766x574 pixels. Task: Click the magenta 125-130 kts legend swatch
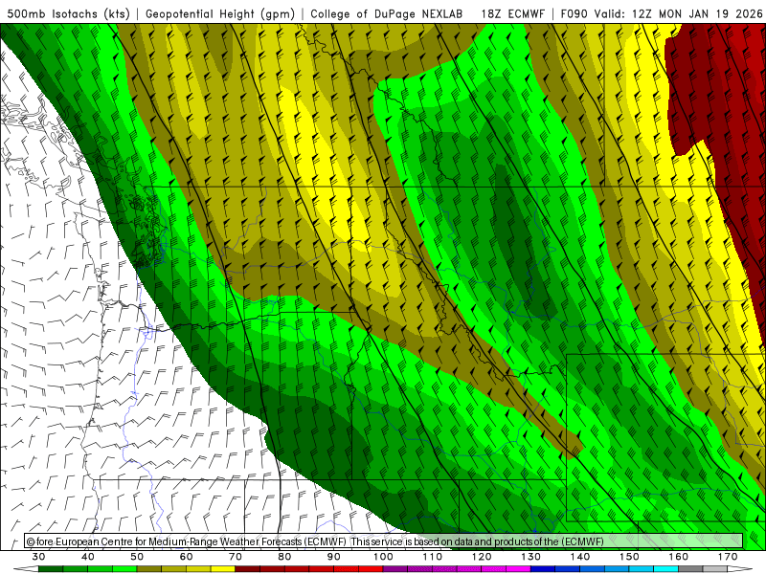[518, 569]
